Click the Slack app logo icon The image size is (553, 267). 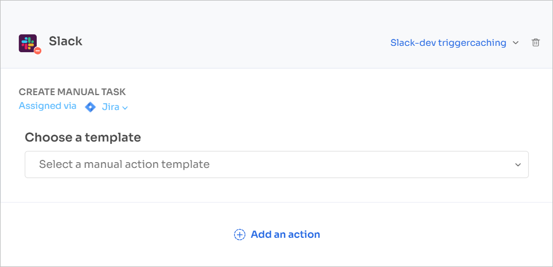point(27,42)
